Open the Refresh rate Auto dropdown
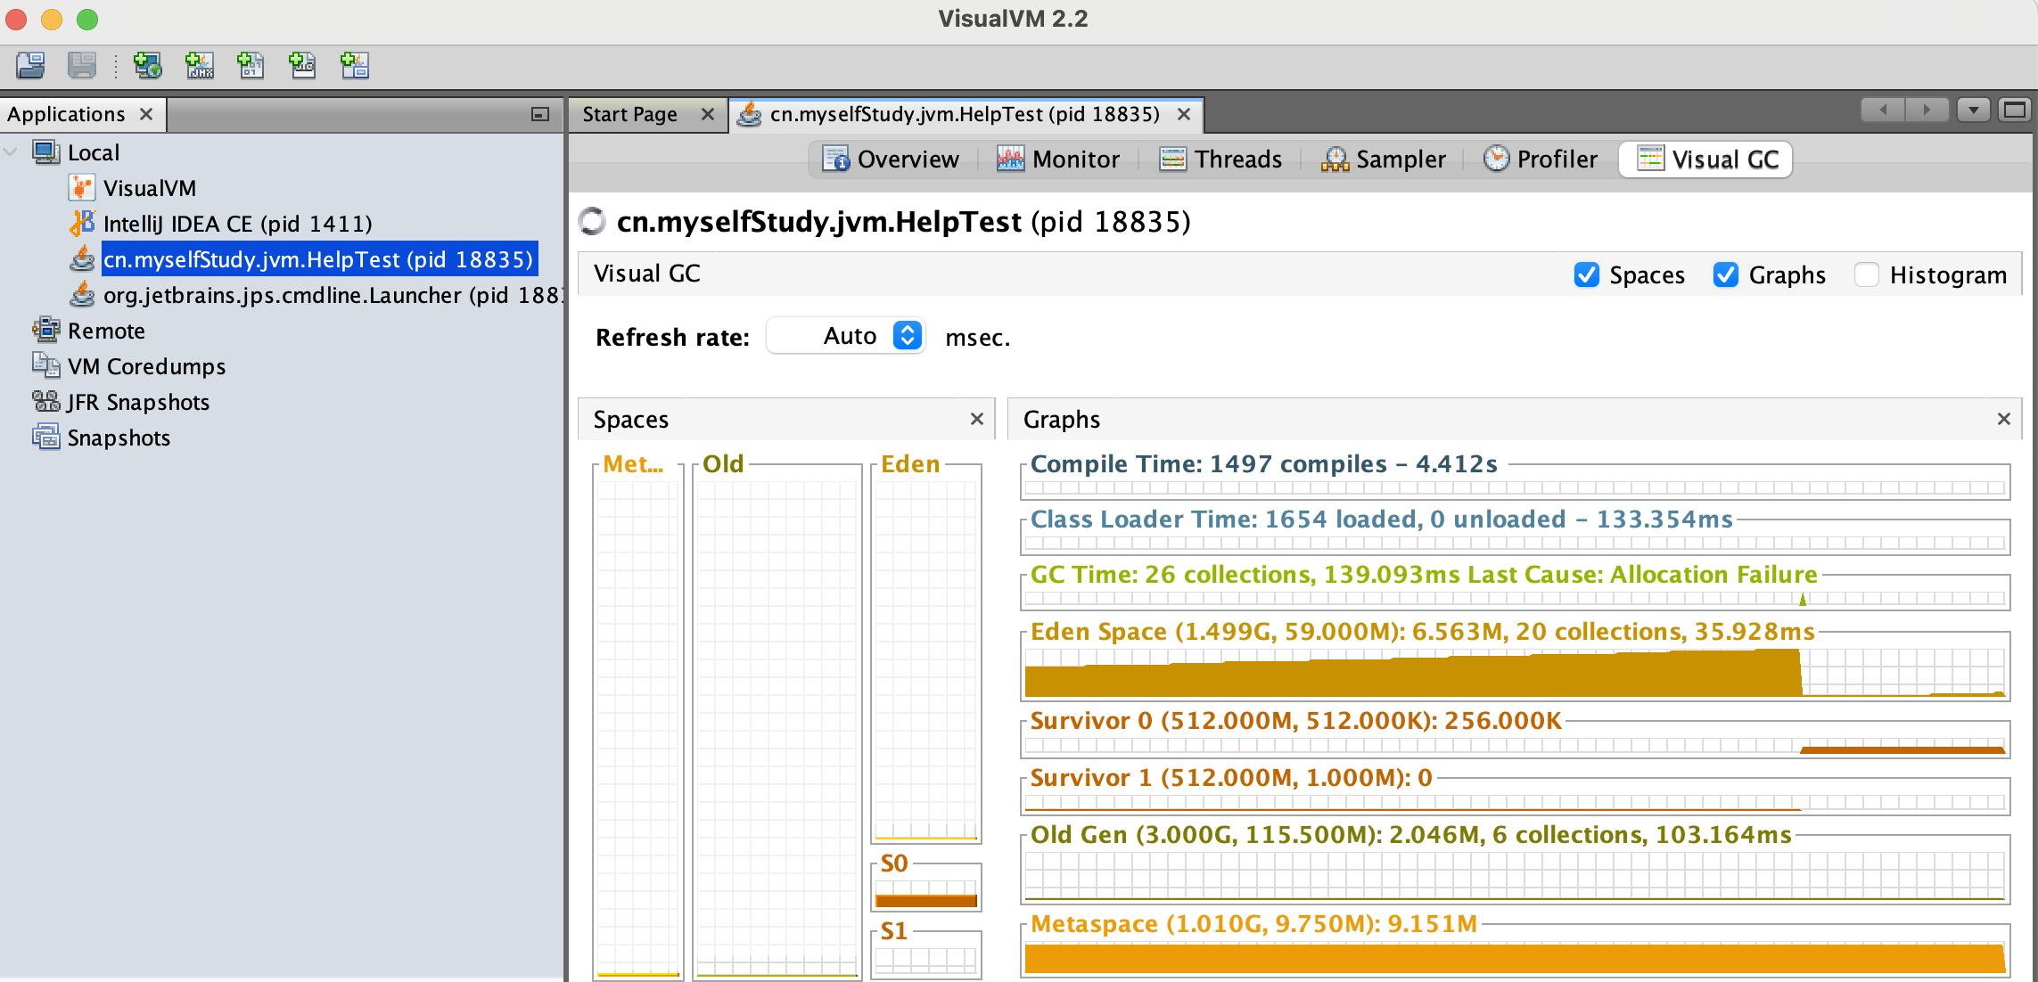Viewport: 2038px width, 982px height. coord(846,336)
